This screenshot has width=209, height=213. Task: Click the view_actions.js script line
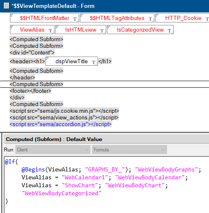coord(64,117)
